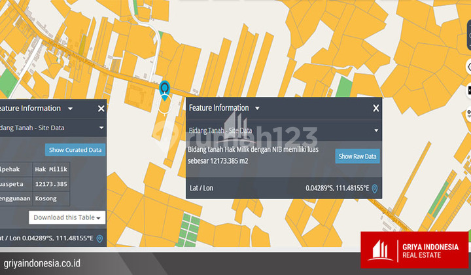Open the Download this Table dropdown
This screenshot has width=471, height=275.
67,217
